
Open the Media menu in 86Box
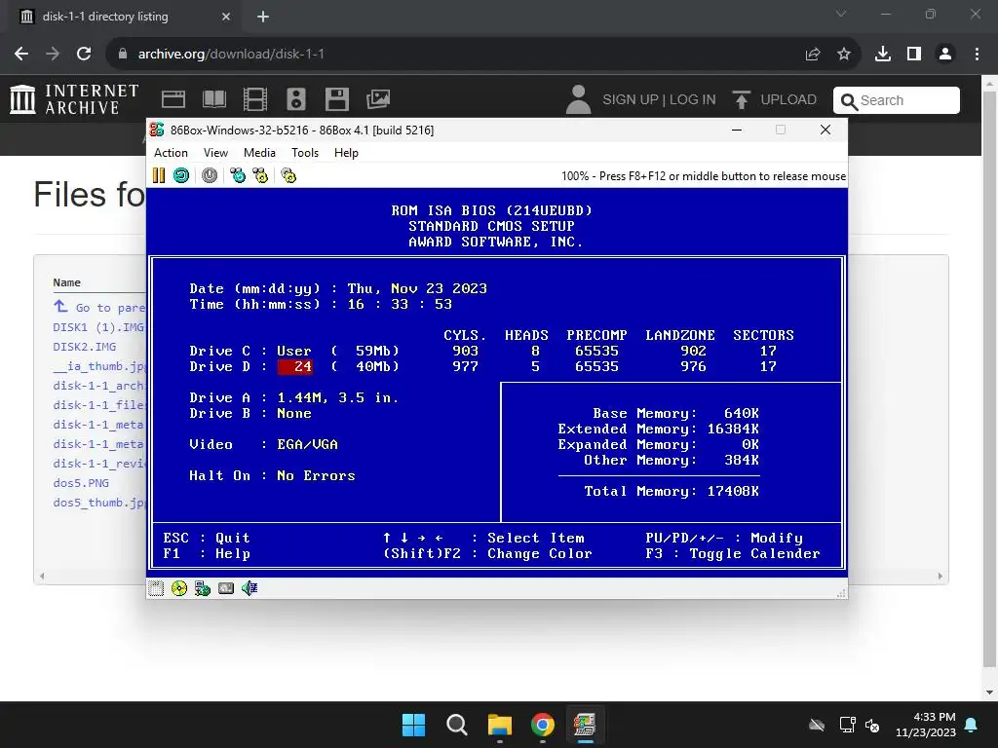(x=259, y=153)
